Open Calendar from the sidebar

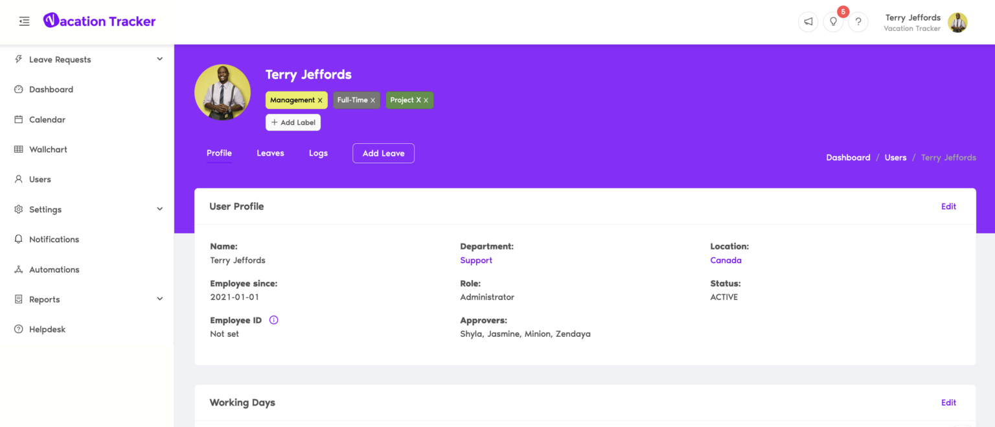(47, 119)
